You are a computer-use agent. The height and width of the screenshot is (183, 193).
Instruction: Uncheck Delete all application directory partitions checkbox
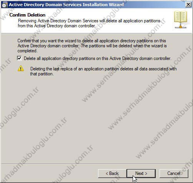[x=19, y=58]
